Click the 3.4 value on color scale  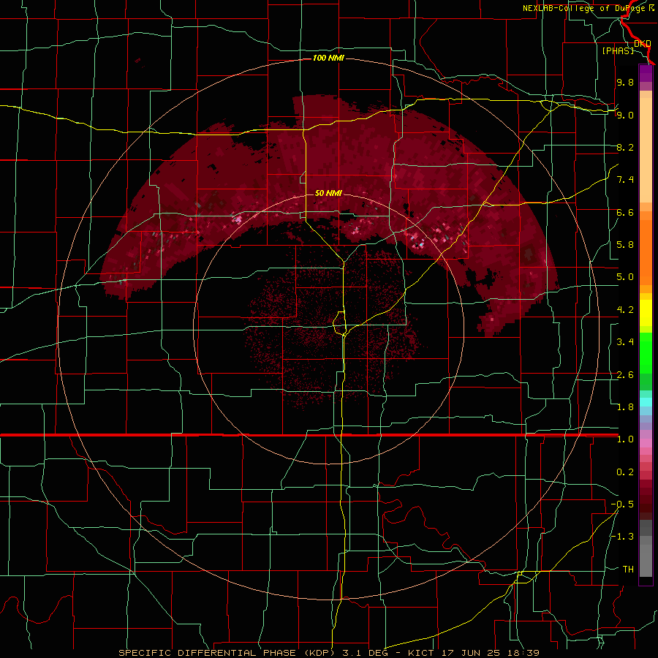click(x=625, y=342)
